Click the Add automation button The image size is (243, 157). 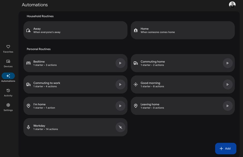225,148
